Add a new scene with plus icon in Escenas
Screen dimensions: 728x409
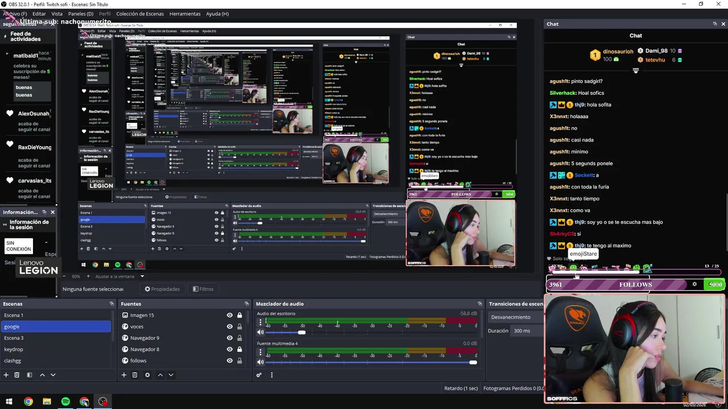pos(6,375)
